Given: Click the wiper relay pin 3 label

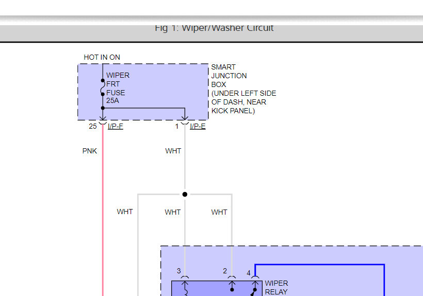Looking at the screenshot, I should (178, 271).
